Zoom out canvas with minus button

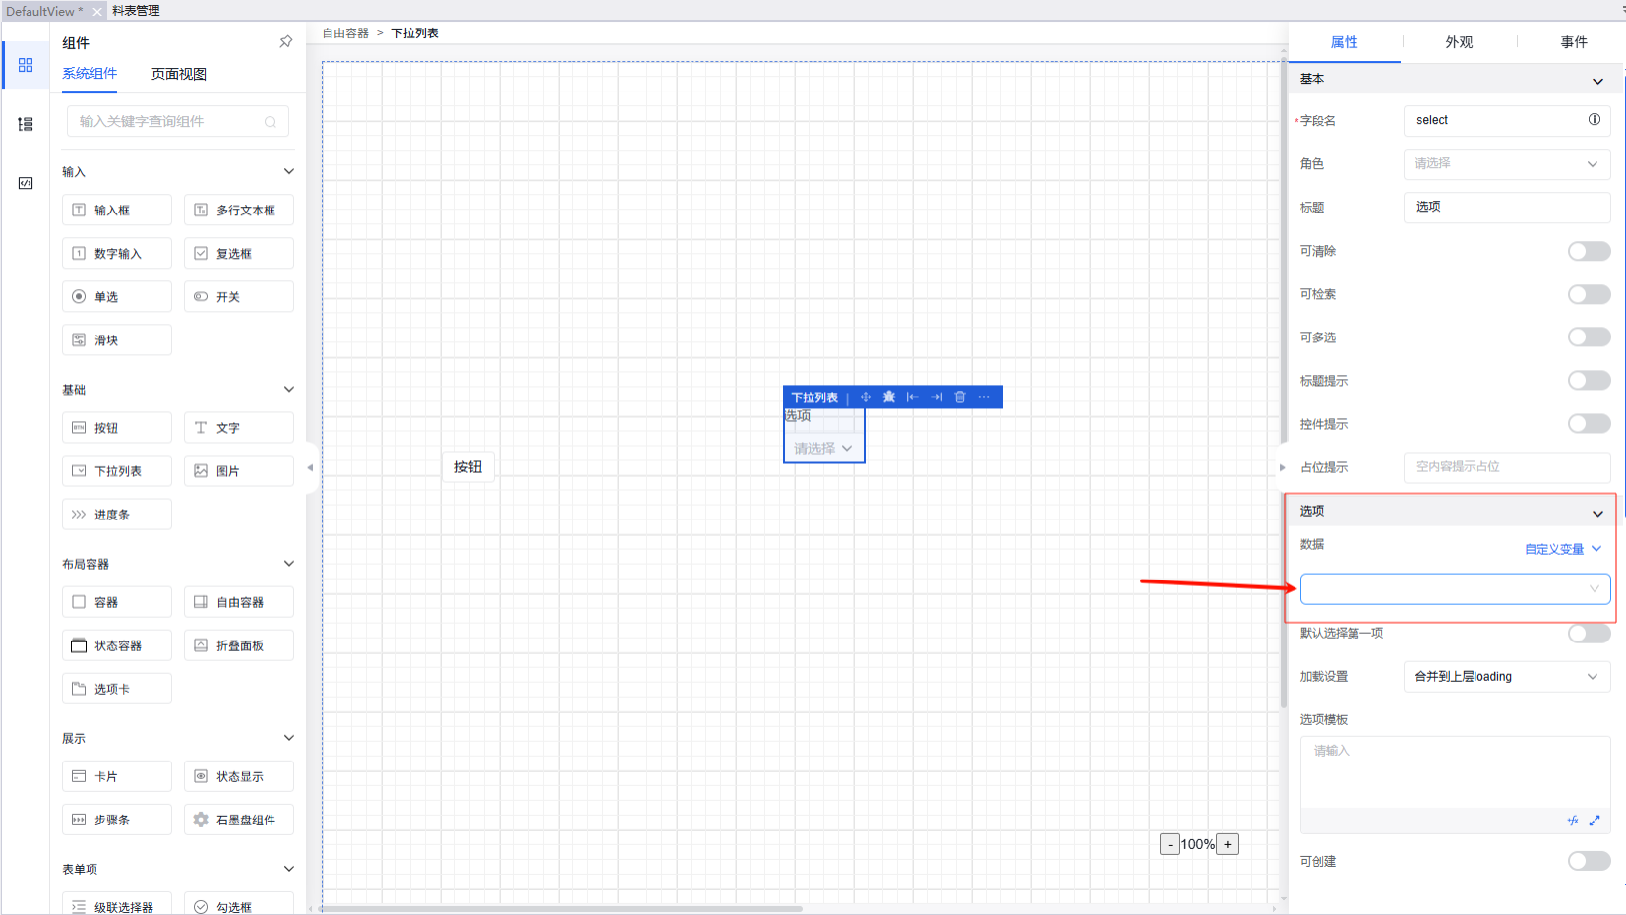[x=1170, y=844]
